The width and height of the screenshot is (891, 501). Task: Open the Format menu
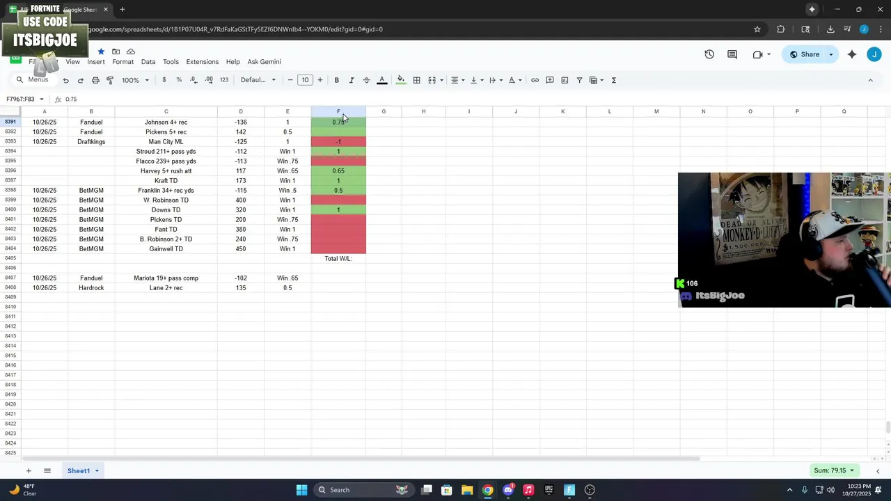click(x=123, y=62)
